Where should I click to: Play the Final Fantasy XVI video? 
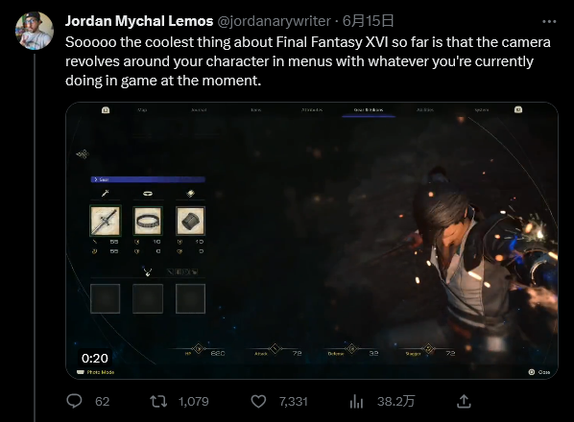click(x=312, y=241)
